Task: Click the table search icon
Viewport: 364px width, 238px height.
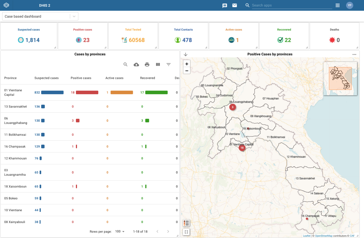Action: pyautogui.click(x=125, y=64)
